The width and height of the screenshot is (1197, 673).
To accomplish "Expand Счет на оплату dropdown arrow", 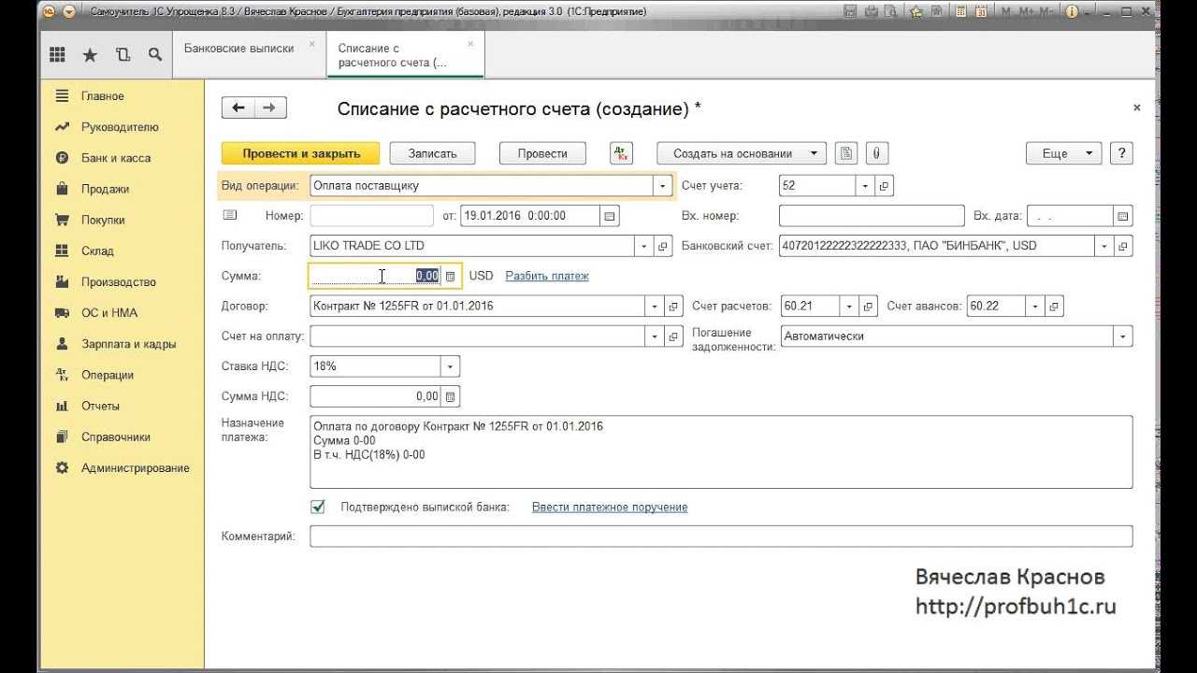I will tap(655, 336).
